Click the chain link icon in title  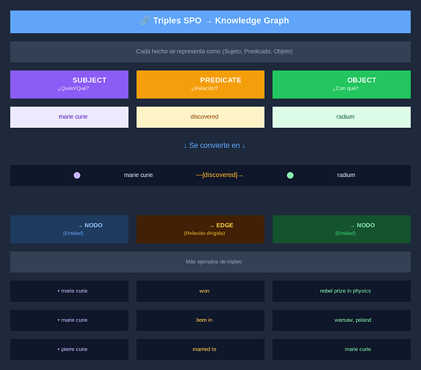[145, 21]
